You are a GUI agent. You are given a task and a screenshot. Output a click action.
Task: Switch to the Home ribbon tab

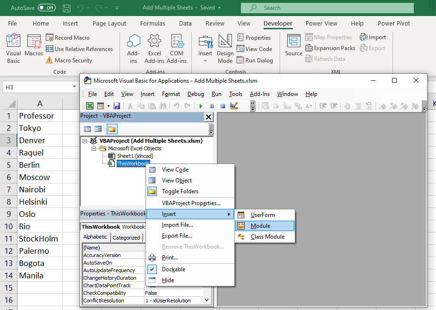click(41, 23)
